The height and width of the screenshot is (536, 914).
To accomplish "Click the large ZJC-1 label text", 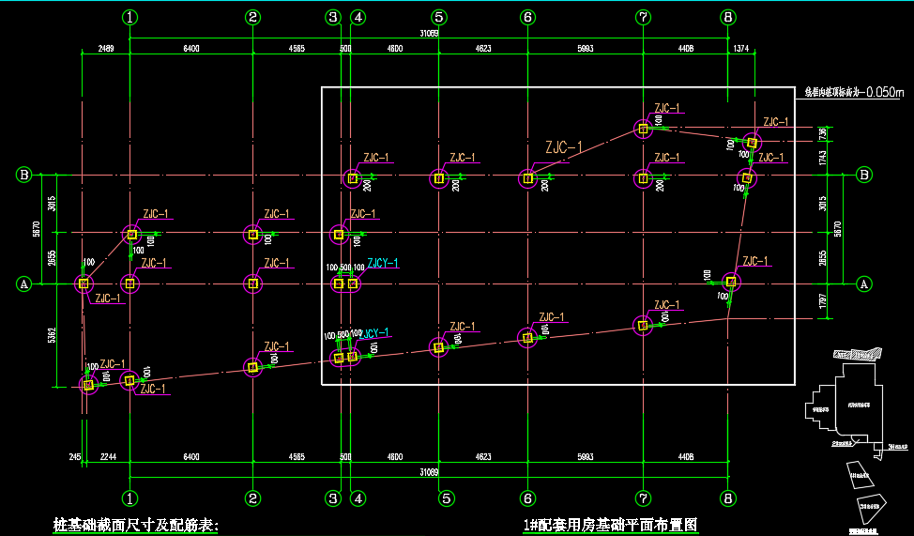I will (x=563, y=147).
